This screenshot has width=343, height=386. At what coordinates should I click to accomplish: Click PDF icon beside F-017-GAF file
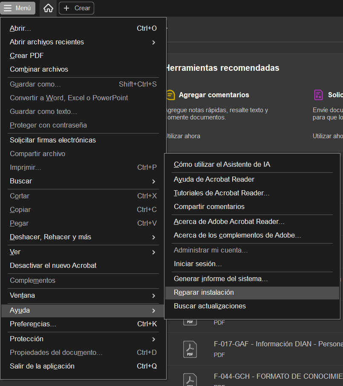[190, 349]
